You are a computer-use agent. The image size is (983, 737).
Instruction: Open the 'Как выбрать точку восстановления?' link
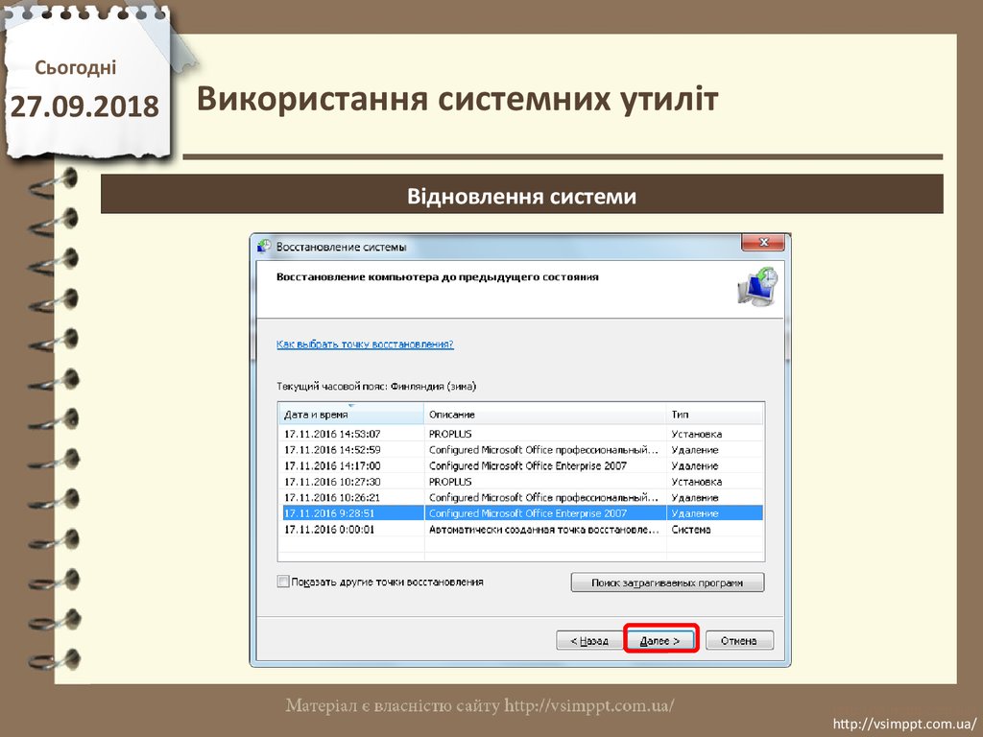365,344
